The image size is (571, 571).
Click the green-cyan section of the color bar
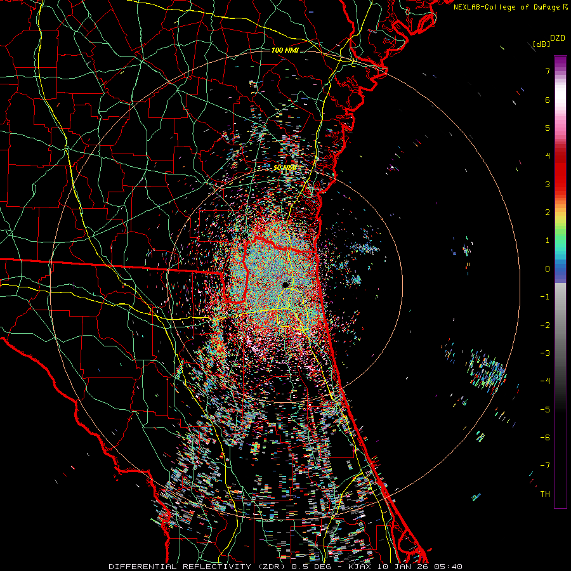[x=560, y=242]
